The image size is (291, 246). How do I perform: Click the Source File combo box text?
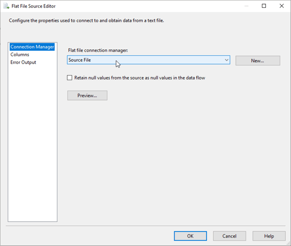pos(80,60)
